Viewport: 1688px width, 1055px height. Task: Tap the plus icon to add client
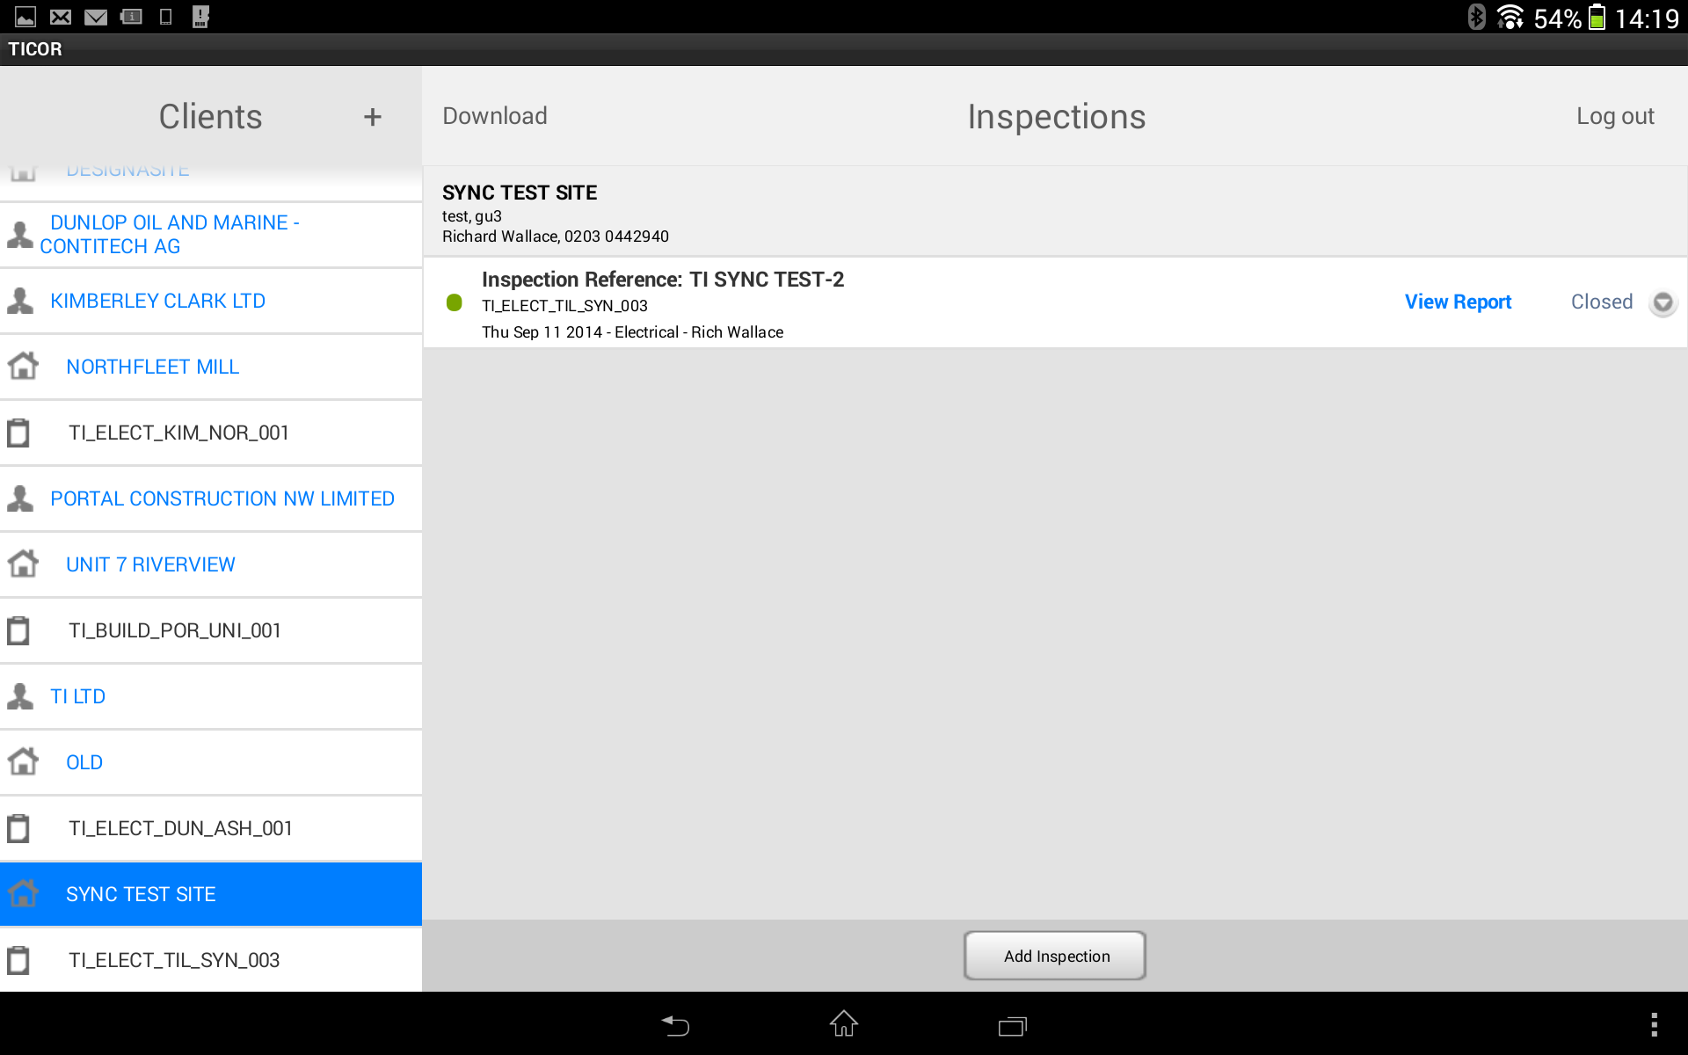[x=372, y=117]
